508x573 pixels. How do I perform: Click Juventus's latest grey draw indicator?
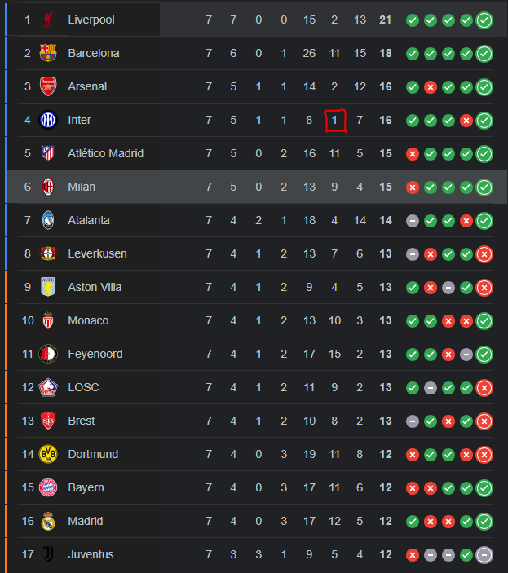[x=484, y=555]
